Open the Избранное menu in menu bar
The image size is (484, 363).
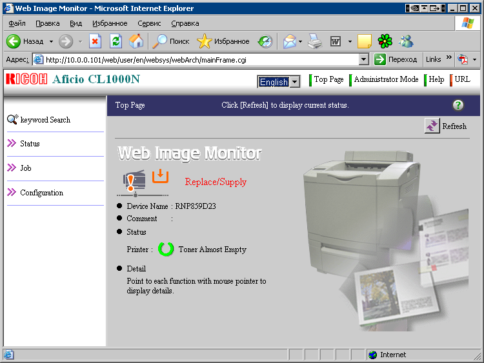pyautogui.click(x=110, y=23)
